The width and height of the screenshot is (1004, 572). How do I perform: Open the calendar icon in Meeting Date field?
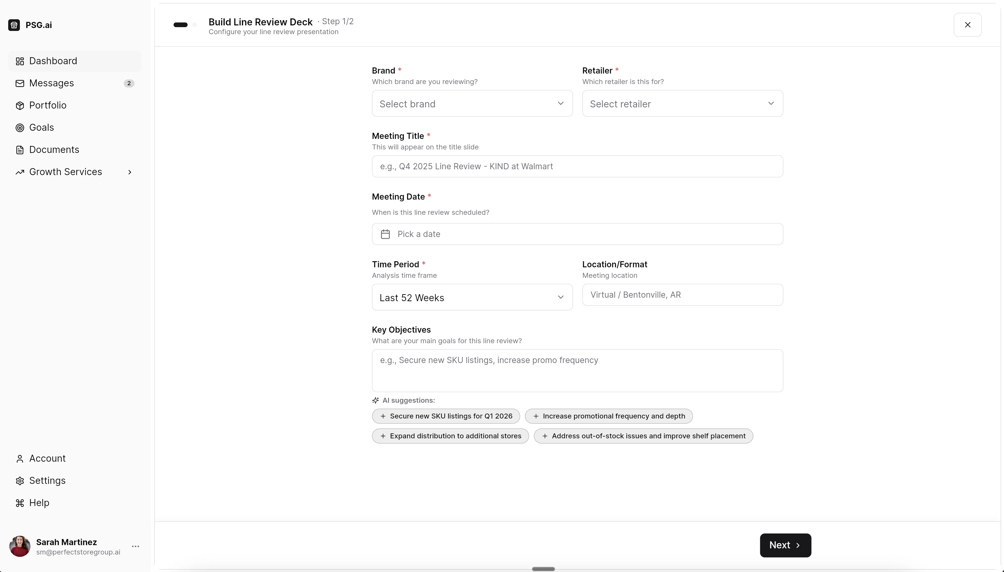(386, 234)
